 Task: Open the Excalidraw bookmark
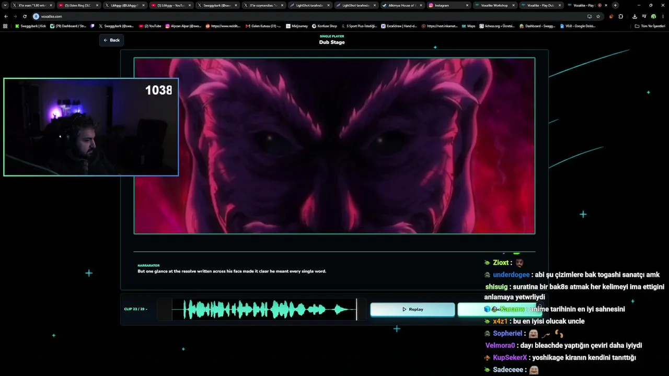[399, 26]
